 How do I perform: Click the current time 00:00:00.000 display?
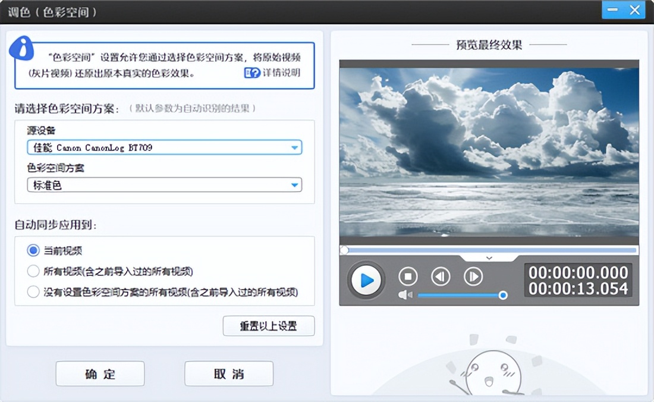pyautogui.click(x=578, y=272)
